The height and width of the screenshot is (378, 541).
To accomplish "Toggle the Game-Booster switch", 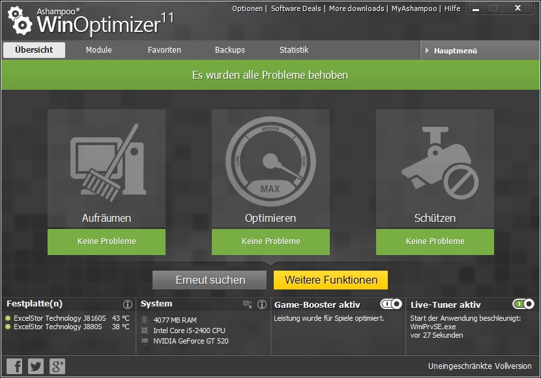I will (391, 304).
